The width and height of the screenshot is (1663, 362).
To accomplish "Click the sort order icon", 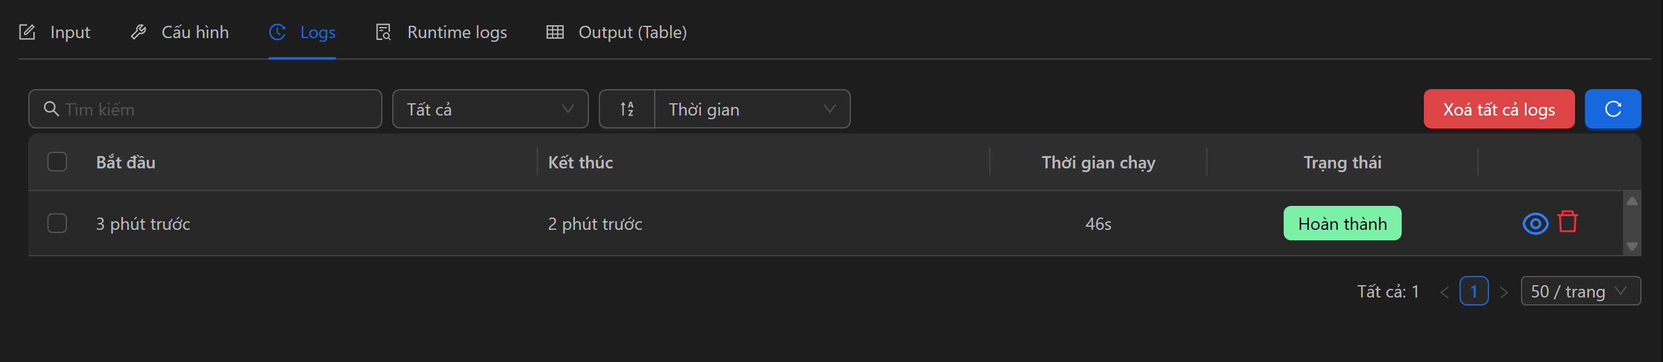I will click(627, 109).
